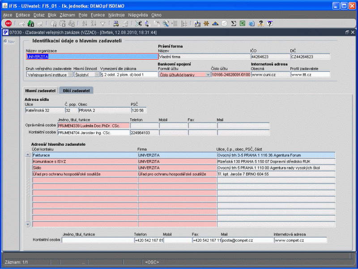Viewport: 358px width, 269px height.
Task: Click the Sigma sum toolbar icon
Action: coord(233,23)
